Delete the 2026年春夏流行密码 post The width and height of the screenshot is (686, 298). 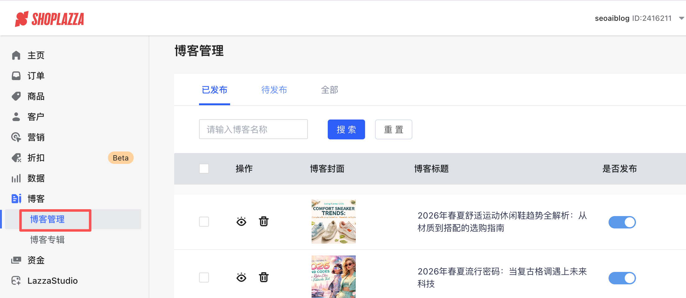pyautogui.click(x=264, y=277)
